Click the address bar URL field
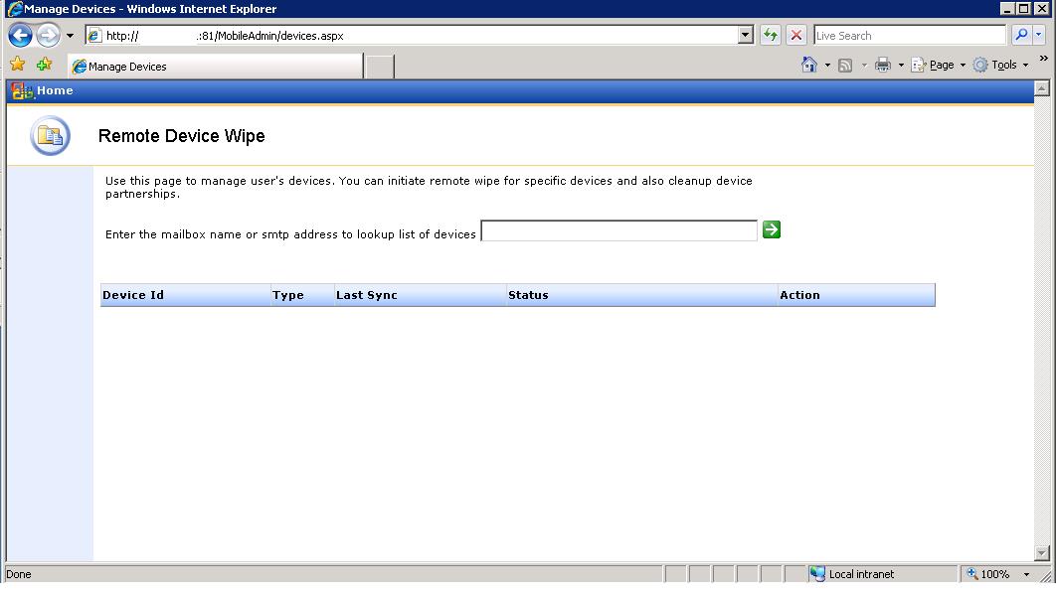The width and height of the screenshot is (1056, 596). coord(411,36)
